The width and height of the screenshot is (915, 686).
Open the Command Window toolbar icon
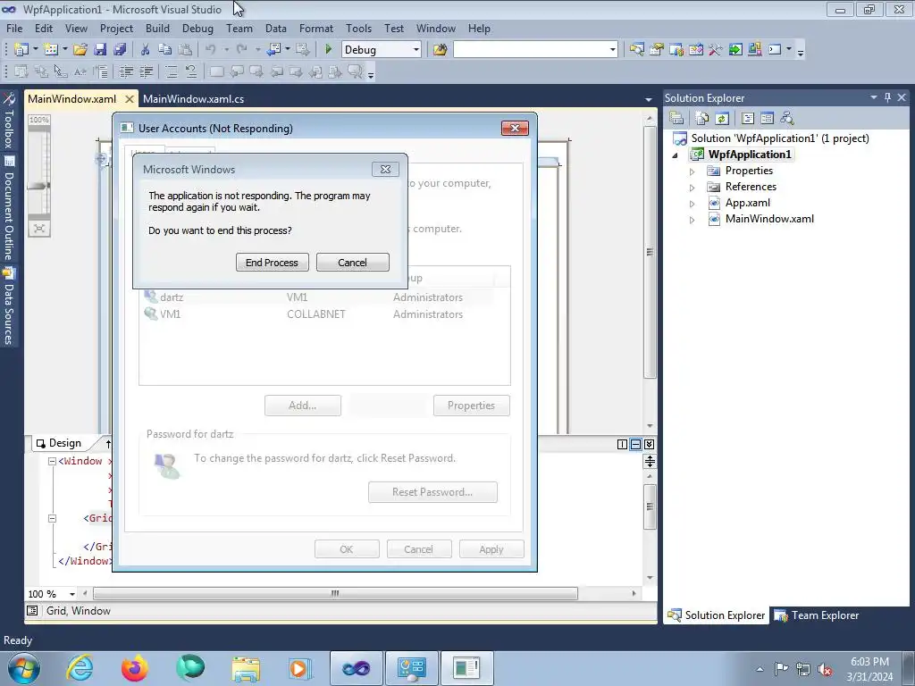[775, 50]
